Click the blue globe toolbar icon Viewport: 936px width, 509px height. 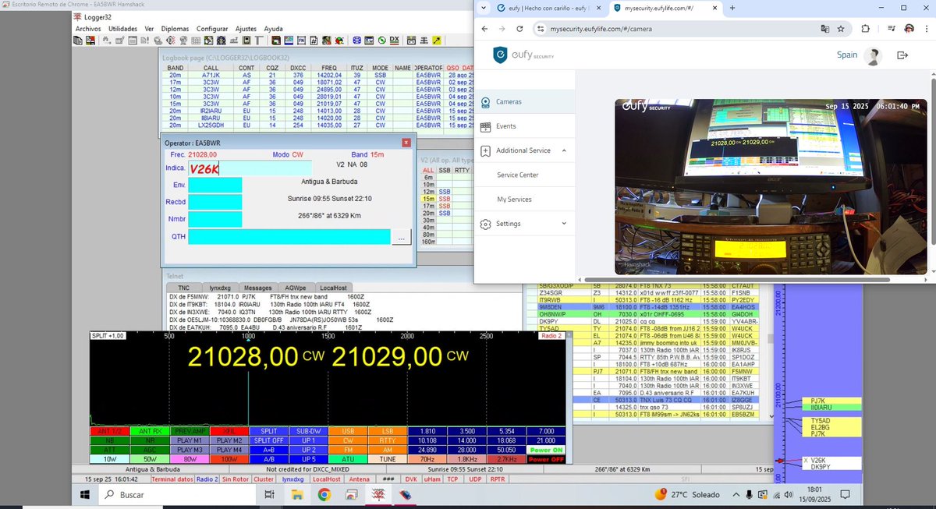pos(356,40)
